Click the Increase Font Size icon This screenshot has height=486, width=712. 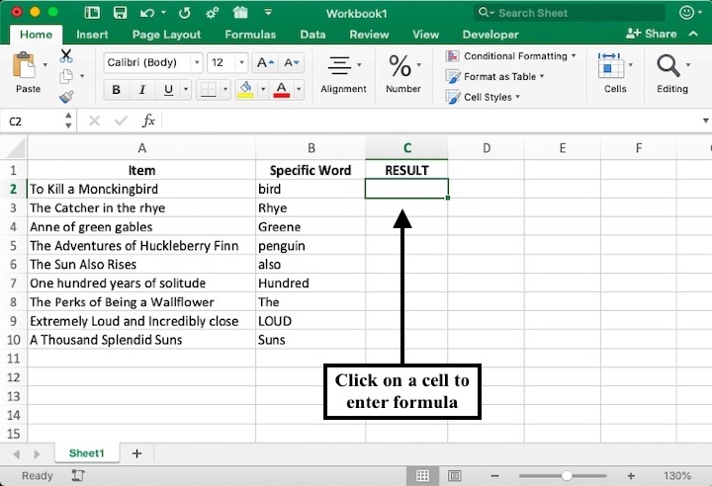click(265, 62)
